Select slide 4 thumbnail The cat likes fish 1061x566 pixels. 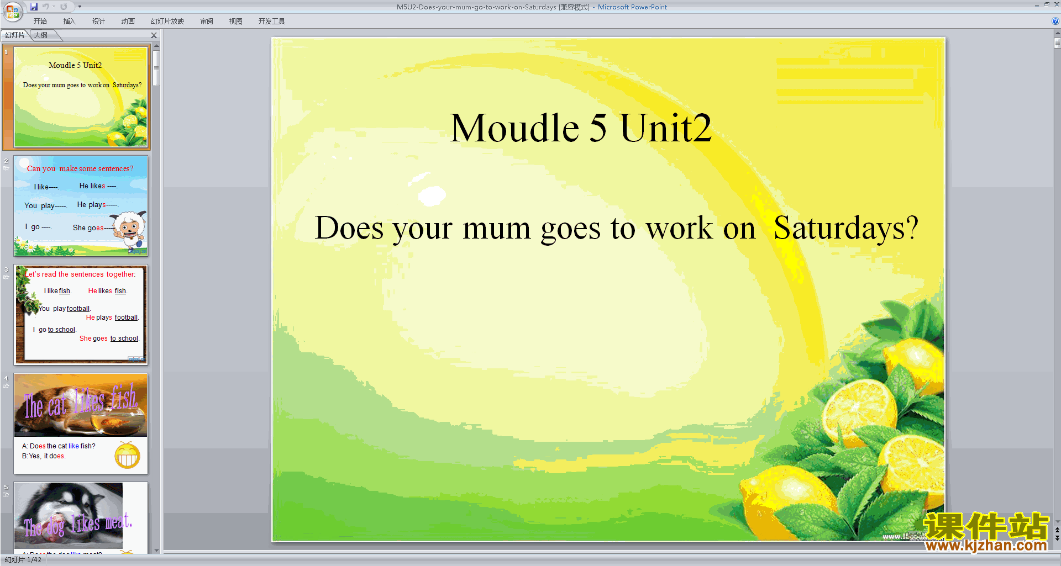[81, 424]
